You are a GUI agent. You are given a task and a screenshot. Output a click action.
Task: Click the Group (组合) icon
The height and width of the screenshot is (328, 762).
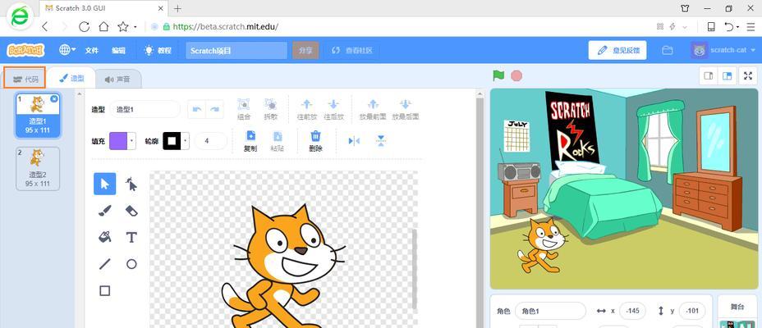[x=244, y=104]
